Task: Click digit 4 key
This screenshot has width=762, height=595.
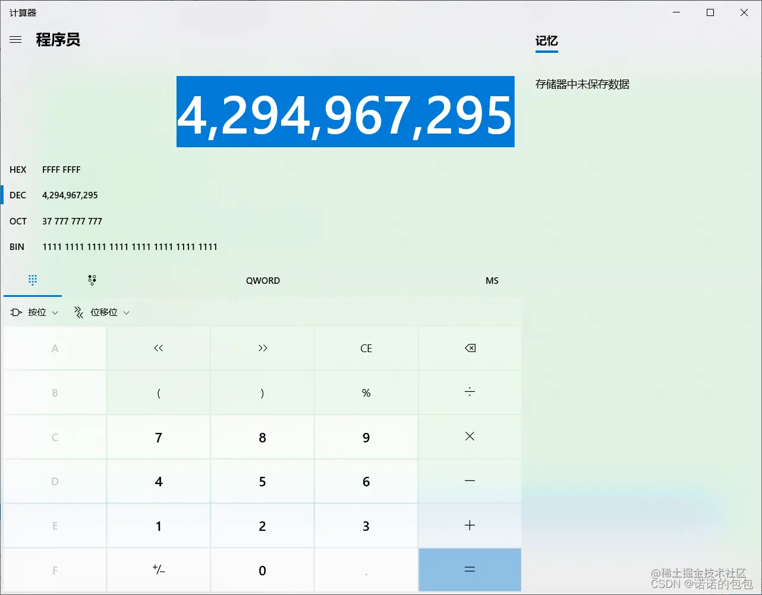Action: click(158, 481)
